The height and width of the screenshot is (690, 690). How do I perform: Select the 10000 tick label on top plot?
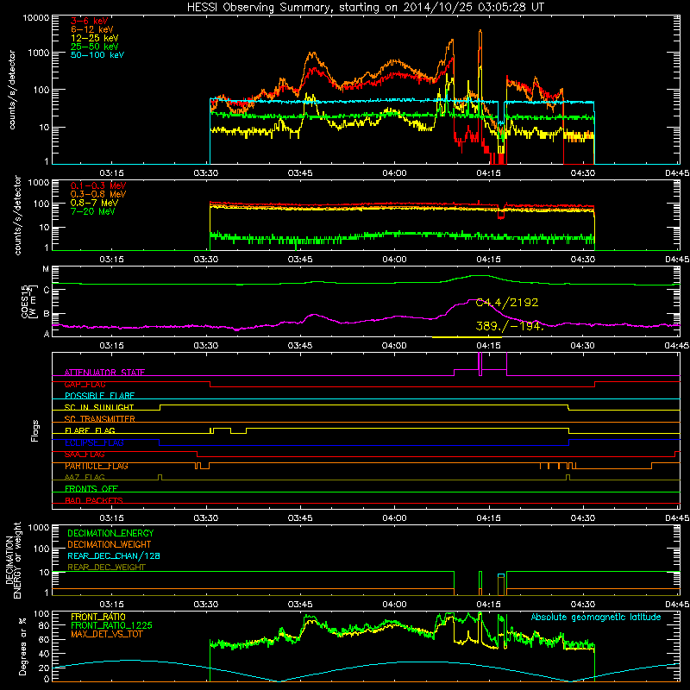pyautogui.click(x=35, y=17)
